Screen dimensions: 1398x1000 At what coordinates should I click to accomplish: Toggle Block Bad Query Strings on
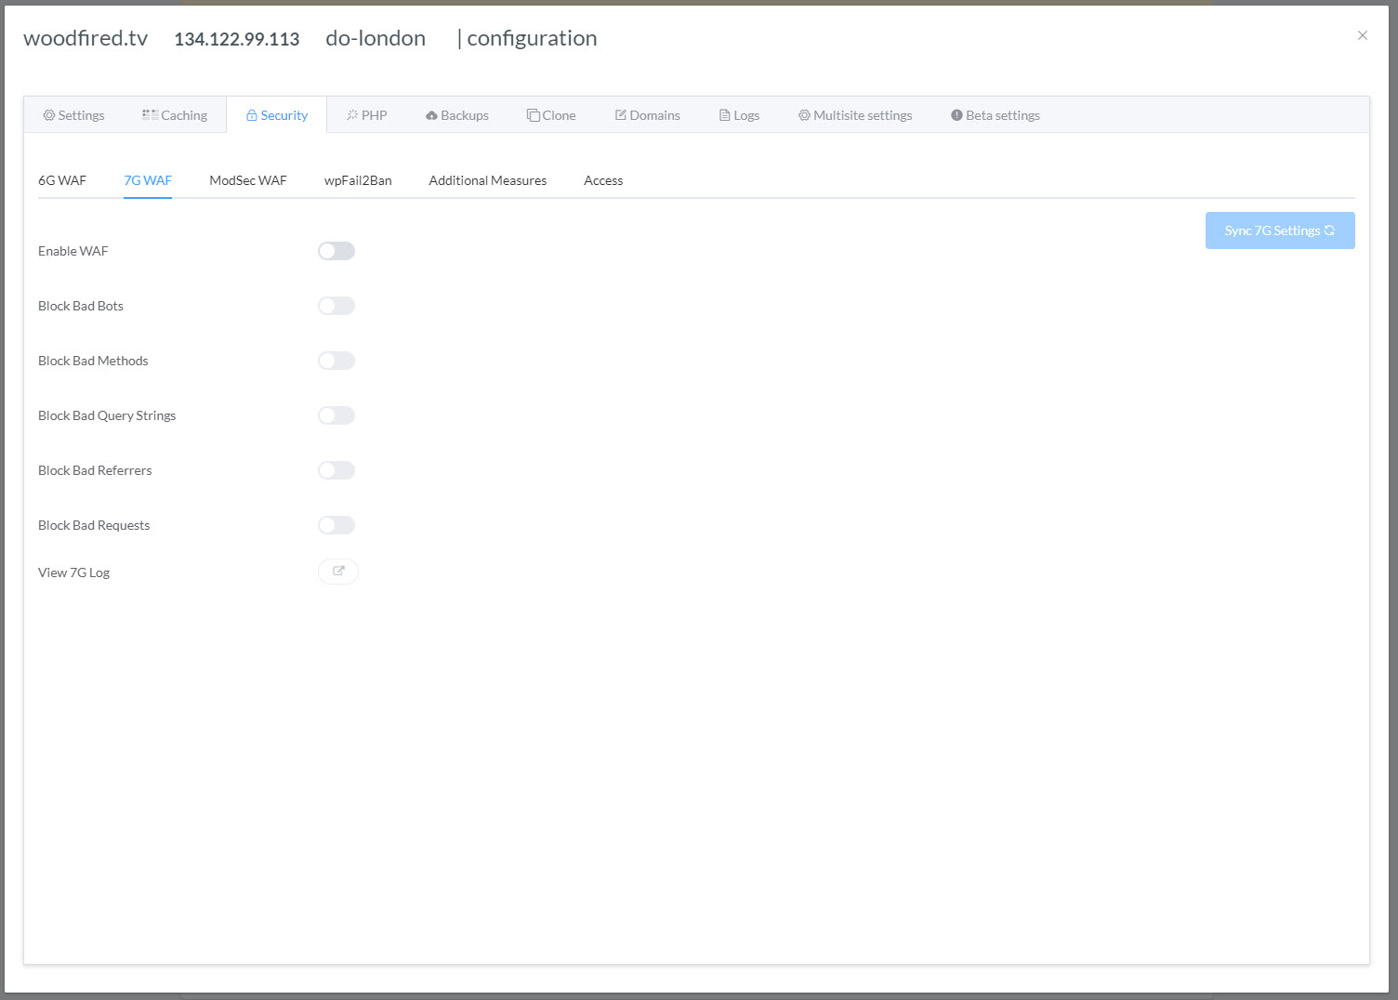tap(336, 414)
